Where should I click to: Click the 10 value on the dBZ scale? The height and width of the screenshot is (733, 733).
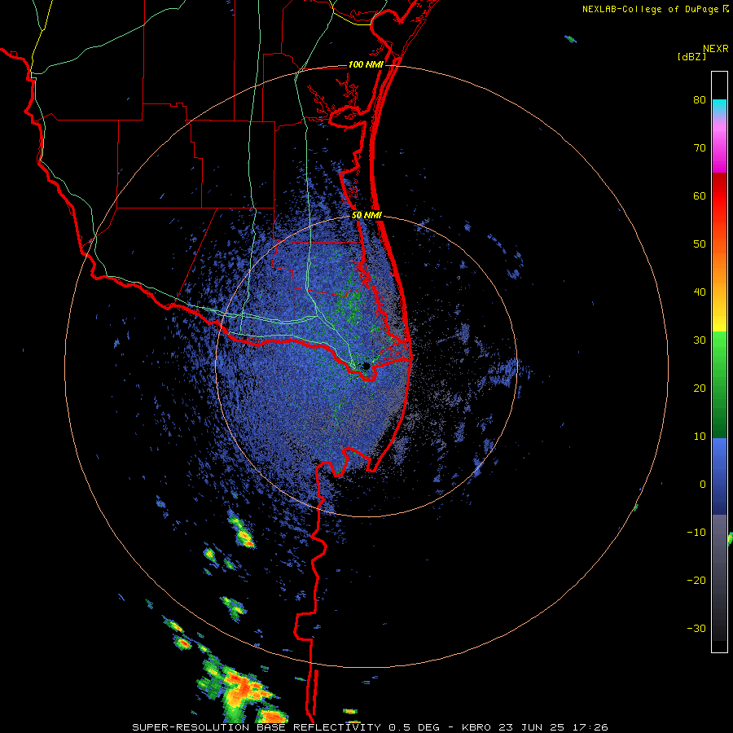pos(700,437)
